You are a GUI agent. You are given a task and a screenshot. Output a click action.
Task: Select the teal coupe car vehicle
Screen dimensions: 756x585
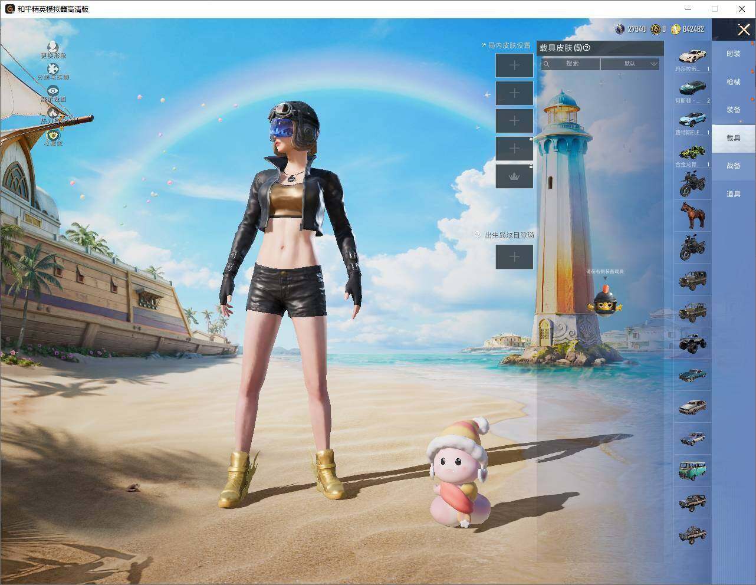pos(692,375)
